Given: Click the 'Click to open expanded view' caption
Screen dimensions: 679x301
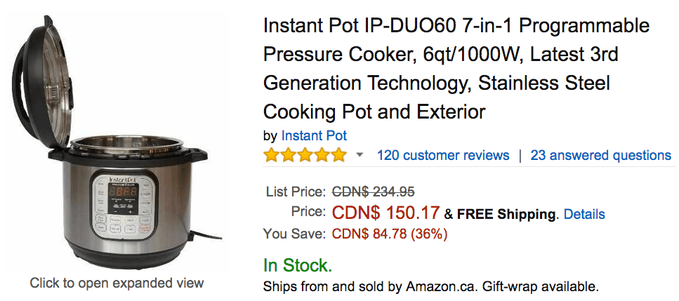Looking at the screenshot, I should click(x=117, y=283).
